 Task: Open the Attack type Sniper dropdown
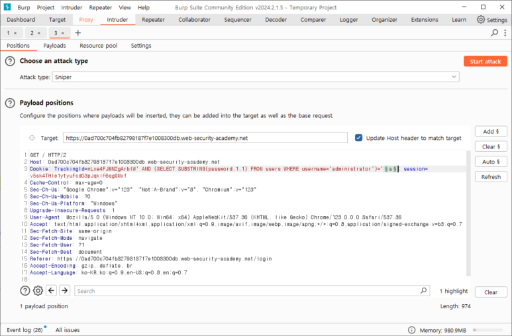click(x=256, y=77)
